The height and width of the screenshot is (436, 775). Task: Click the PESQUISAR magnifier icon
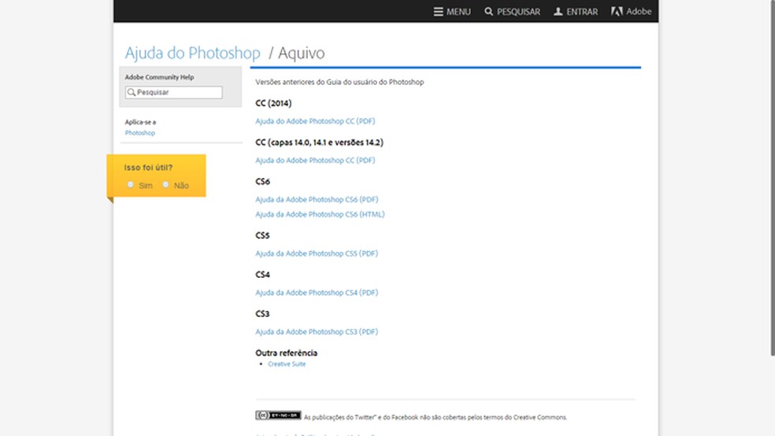pos(488,11)
